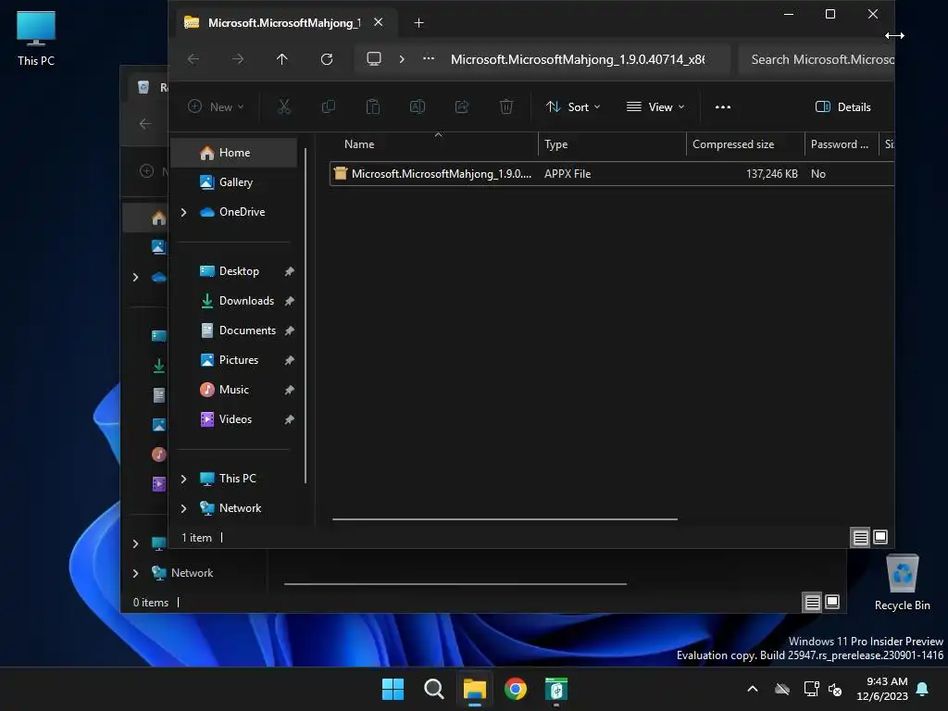This screenshot has height=711, width=948.
Task: Click the Copy icon in toolbar
Action: point(329,107)
